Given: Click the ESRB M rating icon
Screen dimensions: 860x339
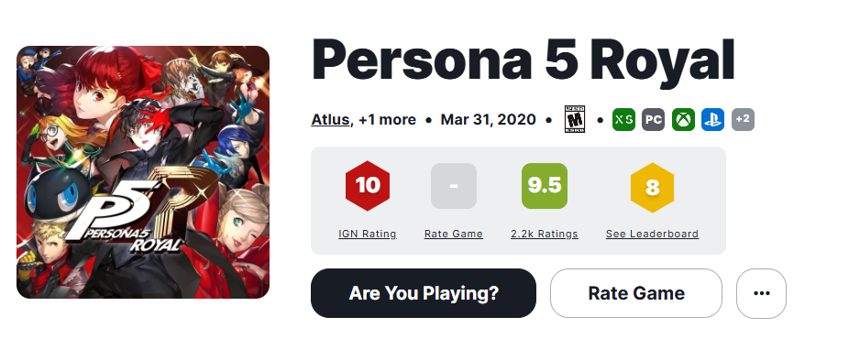Looking at the screenshot, I should tap(574, 119).
